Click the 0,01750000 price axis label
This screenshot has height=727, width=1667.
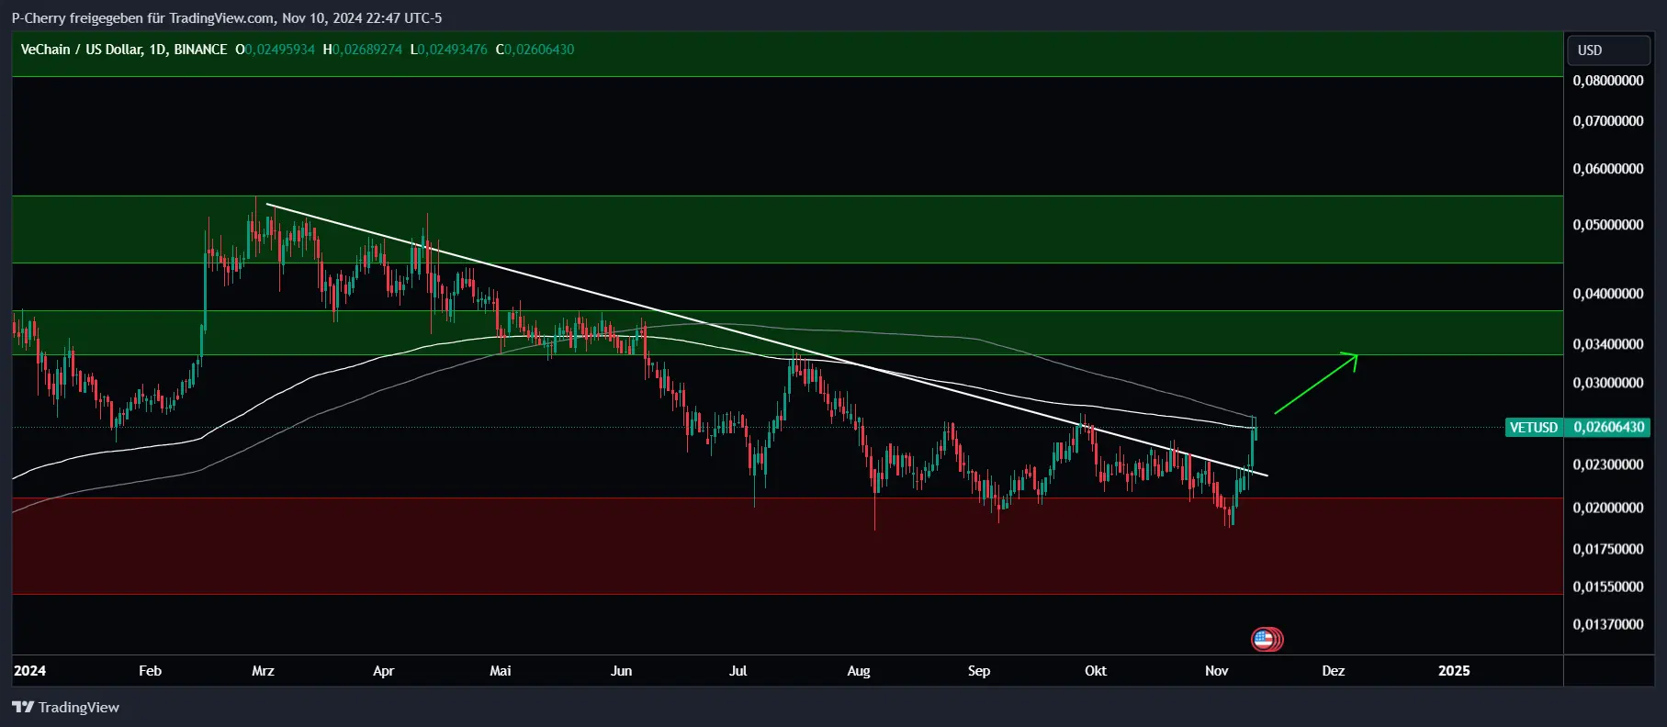(1608, 549)
